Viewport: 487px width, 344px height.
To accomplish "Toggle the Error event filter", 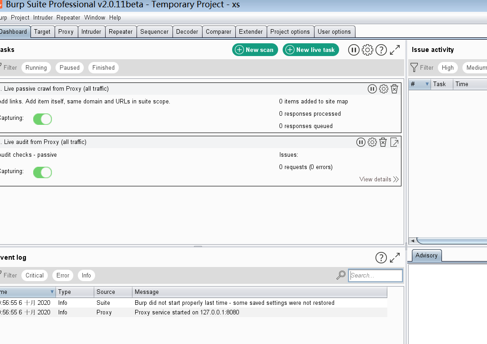I will click(x=63, y=275).
